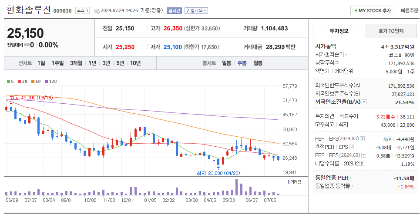Show the 일봉 daily candle chart

pos(226,63)
